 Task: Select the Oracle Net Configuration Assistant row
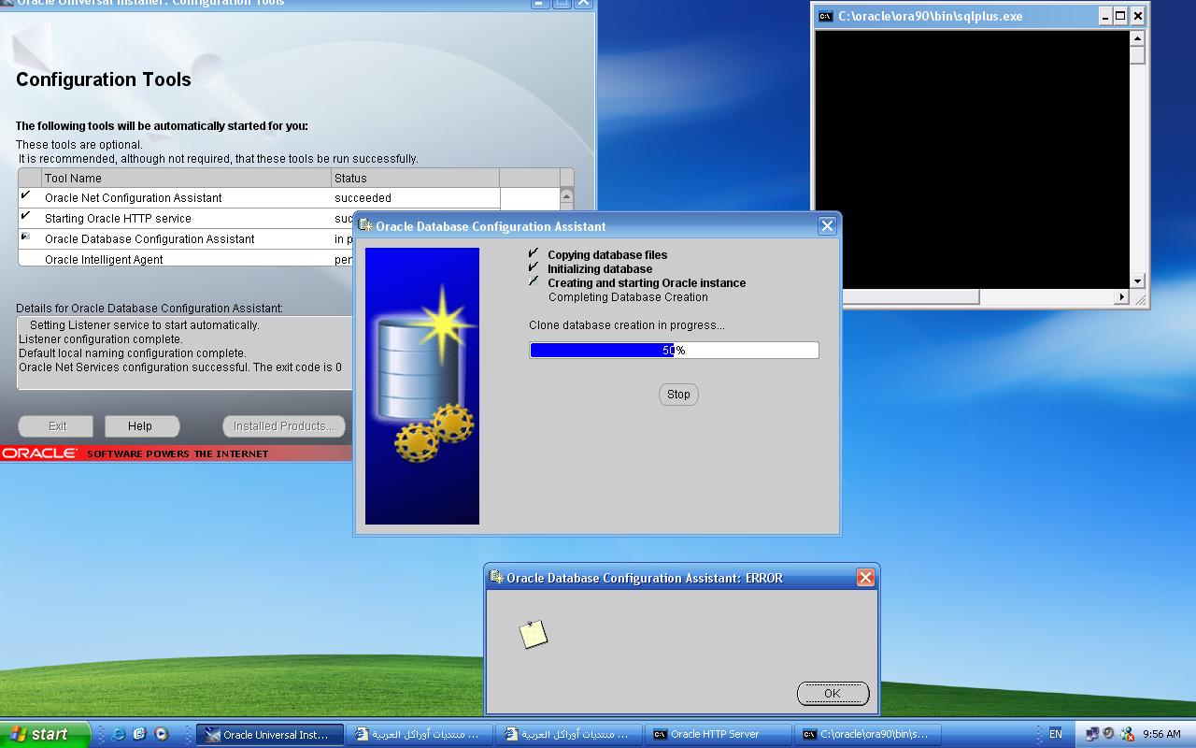pyautogui.click(x=134, y=198)
